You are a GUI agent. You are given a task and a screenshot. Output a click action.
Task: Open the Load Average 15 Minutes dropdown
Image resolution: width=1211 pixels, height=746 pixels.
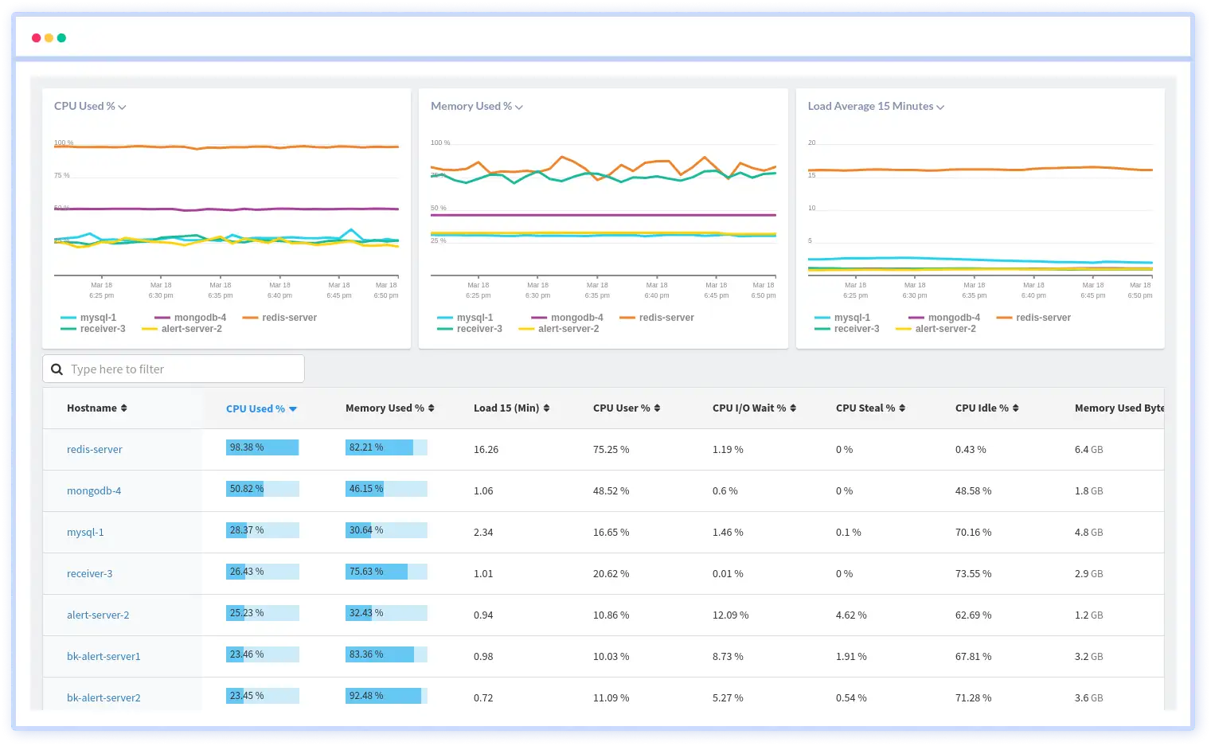click(876, 106)
